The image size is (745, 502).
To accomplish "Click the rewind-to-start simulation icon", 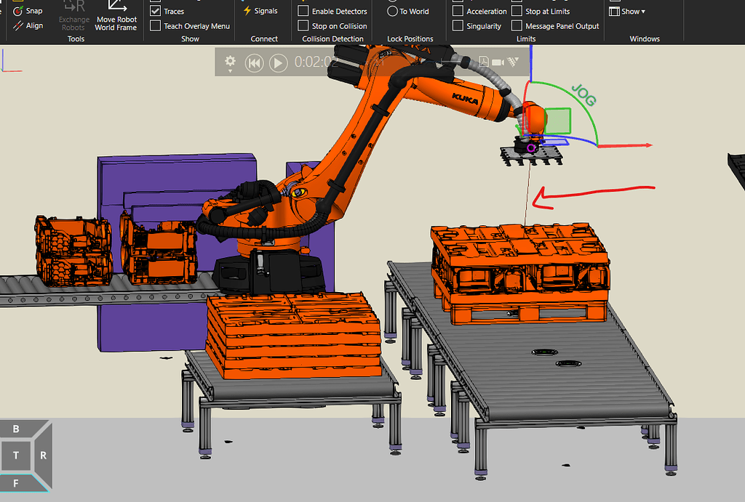I will (254, 62).
